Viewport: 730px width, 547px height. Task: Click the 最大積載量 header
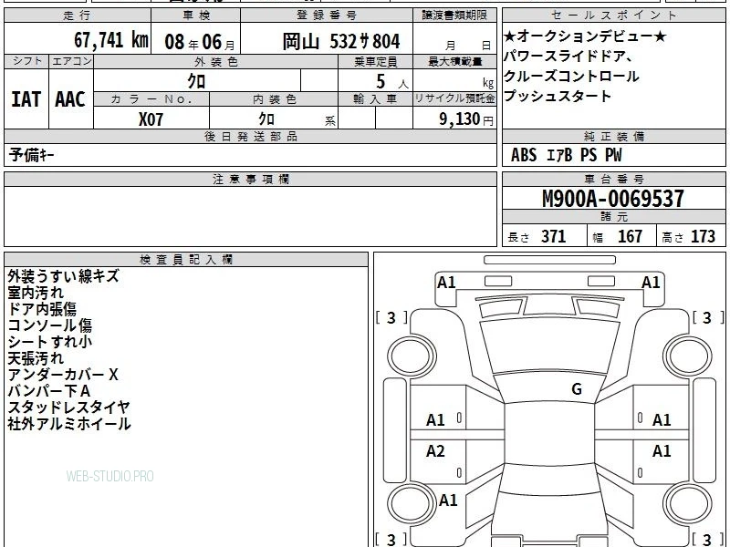pos(454,61)
